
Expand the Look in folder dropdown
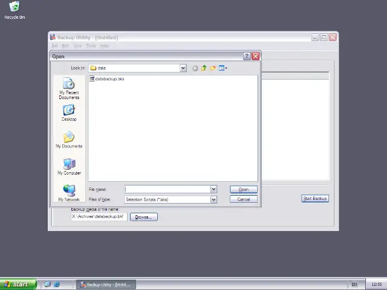(183, 68)
